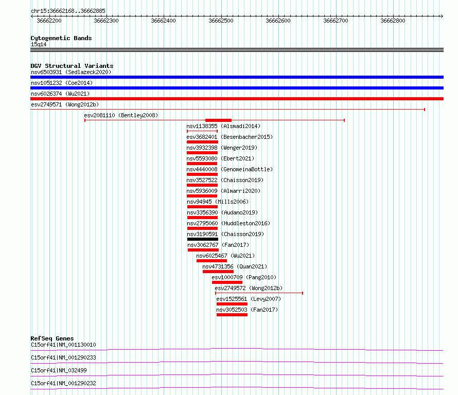
Task: Select the DGV Structural Variants track title
Action: pyautogui.click(x=72, y=66)
